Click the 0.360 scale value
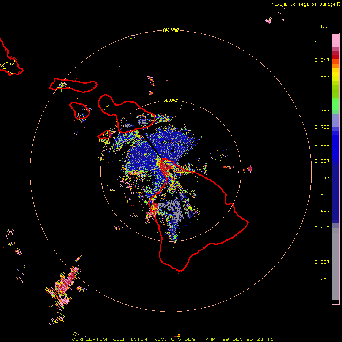This screenshot has width=342, height=342. click(x=322, y=245)
